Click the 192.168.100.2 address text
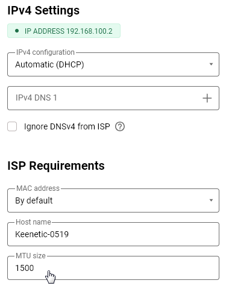Screen dimensions: 229x295 [x=89, y=31]
